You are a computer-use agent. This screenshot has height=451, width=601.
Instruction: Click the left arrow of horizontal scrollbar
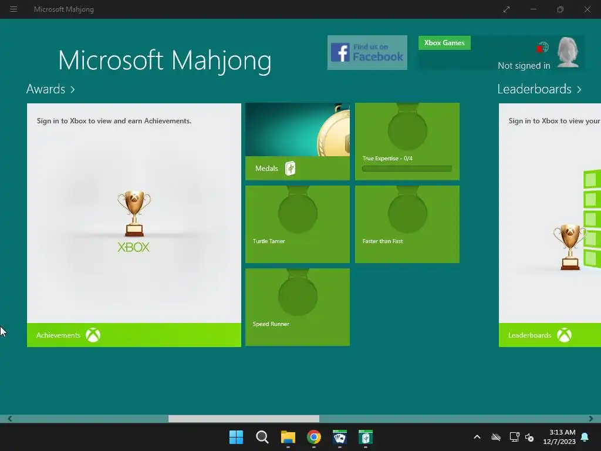click(9, 419)
